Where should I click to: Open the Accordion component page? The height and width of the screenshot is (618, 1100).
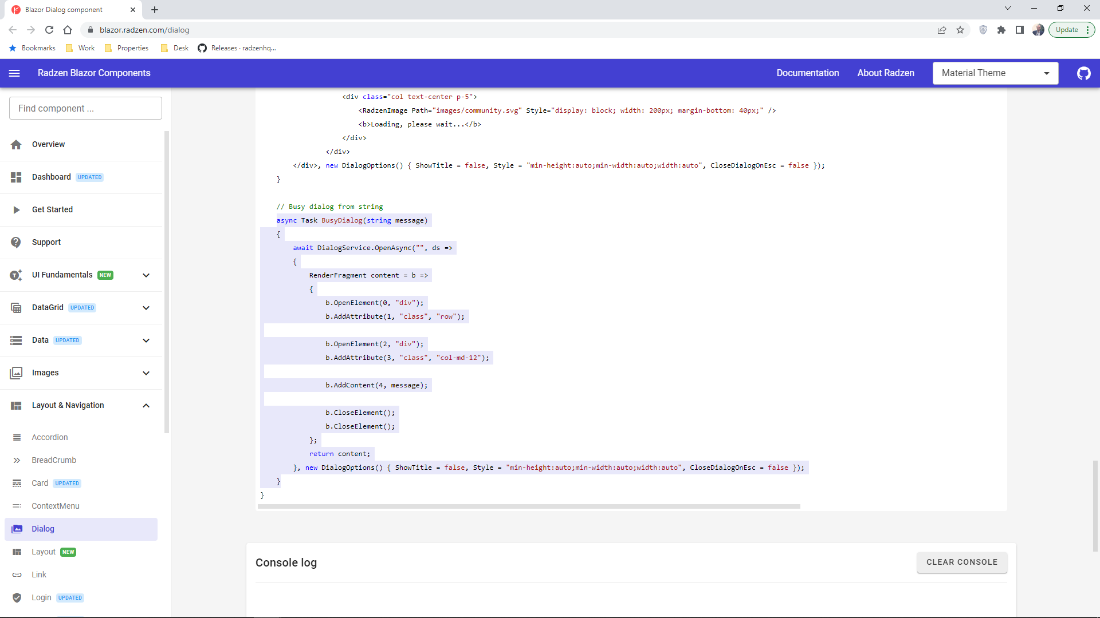click(x=50, y=438)
